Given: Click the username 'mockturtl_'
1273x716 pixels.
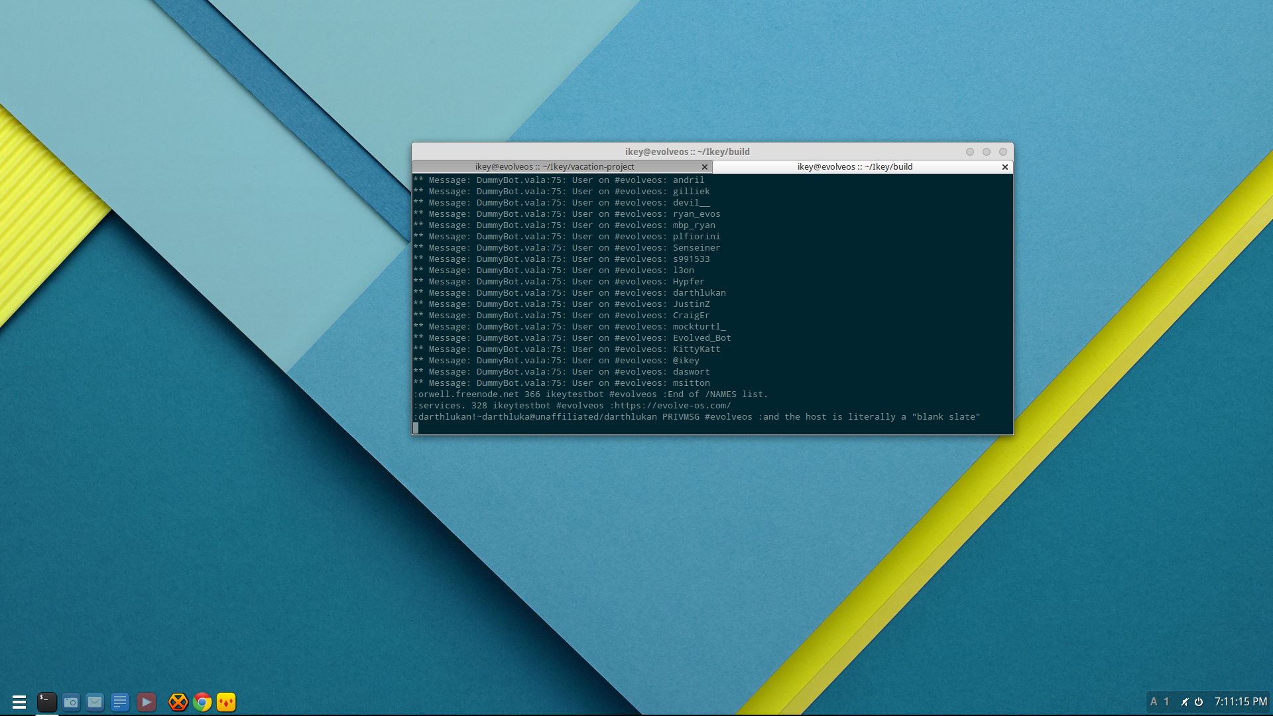Looking at the screenshot, I should point(699,327).
